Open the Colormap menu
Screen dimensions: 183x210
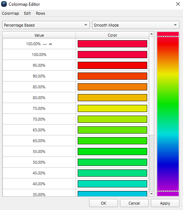coord(10,13)
